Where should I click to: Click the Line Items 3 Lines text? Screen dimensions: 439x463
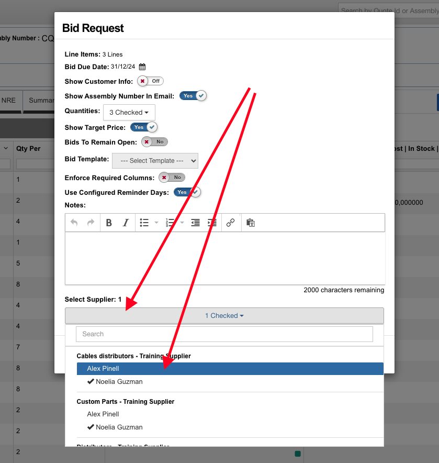pyautogui.click(x=94, y=54)
